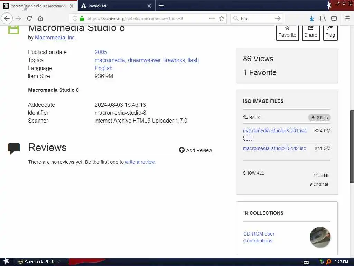The width and height of the screenshot is (354, 266).
Task: Click the Flag button
Action: (330, 33)
